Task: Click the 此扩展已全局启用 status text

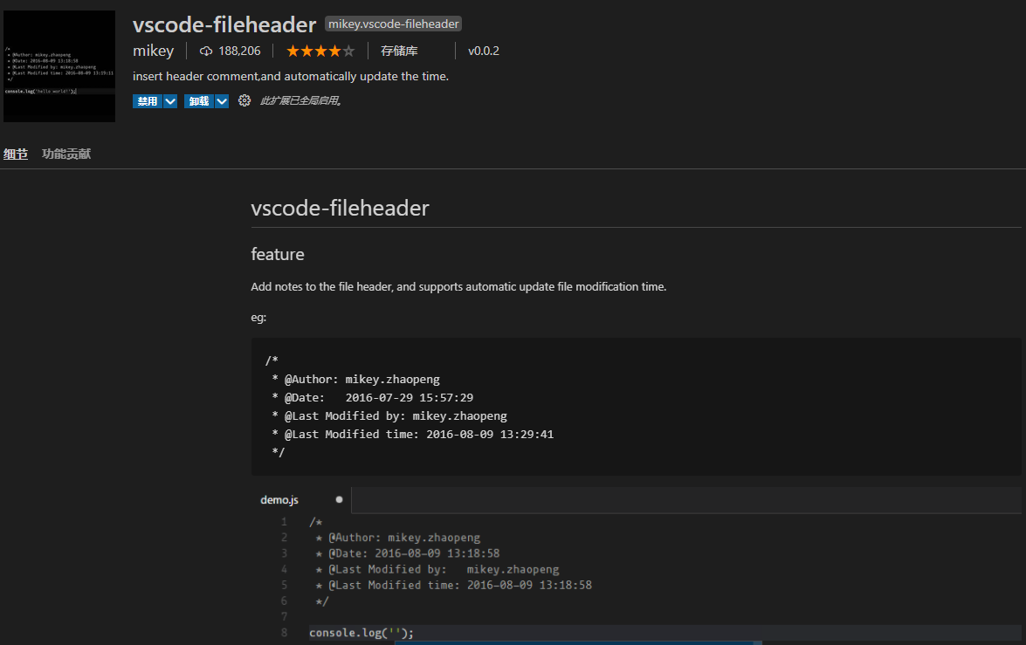Action: click(x=300, y=100)
